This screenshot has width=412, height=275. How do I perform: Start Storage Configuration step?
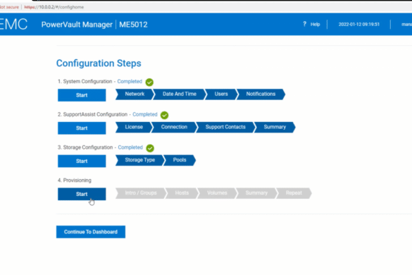[x=82, y=161]
